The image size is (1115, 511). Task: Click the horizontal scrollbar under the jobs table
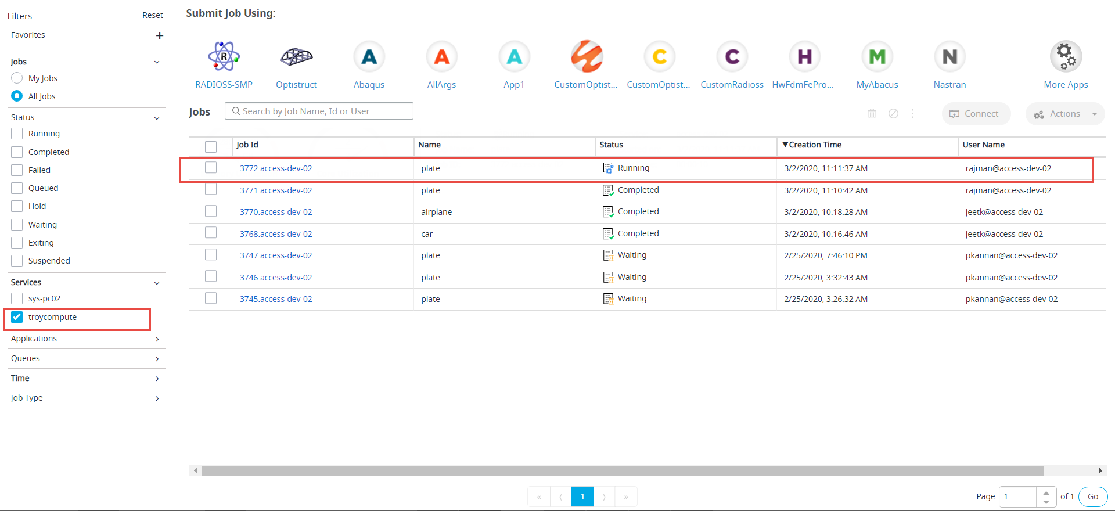click(623, 470)
